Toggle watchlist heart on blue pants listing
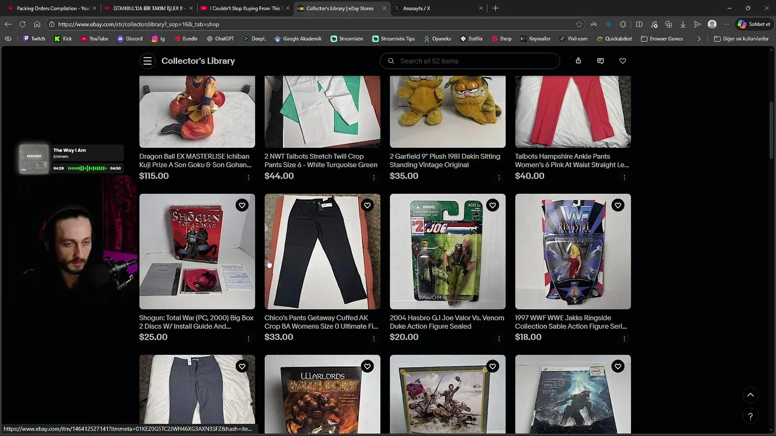 coord(242,366)
